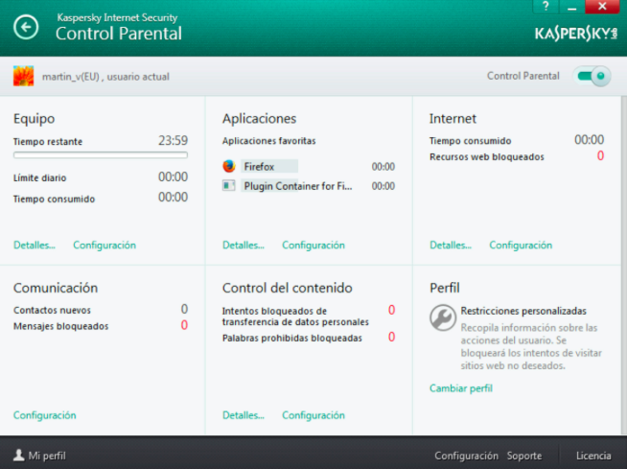This screenshot has width=627, height=469.
Task: Close the Kaspersky window
Action: tap(602, 7)
